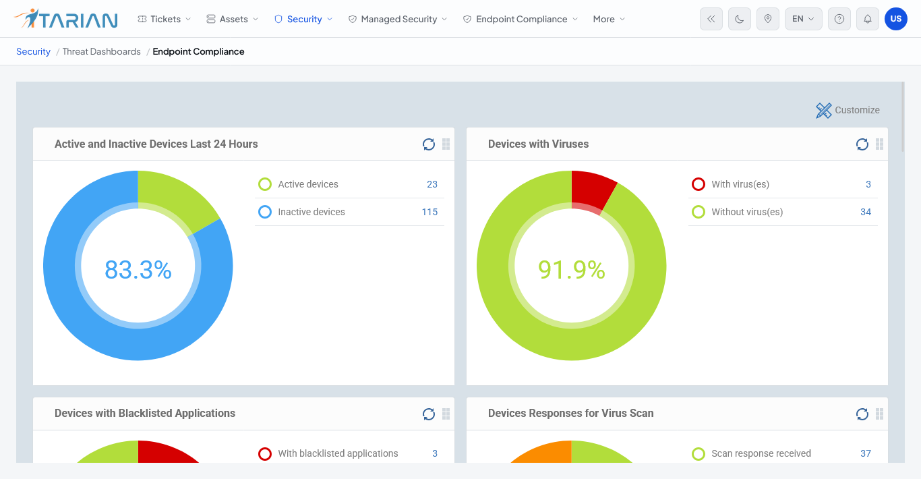The image size is (921, 479).
Task: Open the Assets menu
Action: 233,19
